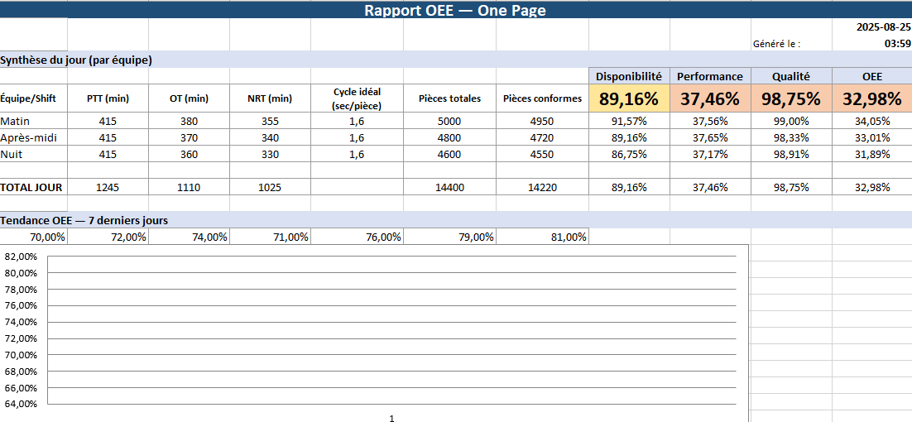The width and height of the screenshot is (912, 422).
Task: Click the Matin row label cell
Action: pyautogui.click(x=33, y=122)
